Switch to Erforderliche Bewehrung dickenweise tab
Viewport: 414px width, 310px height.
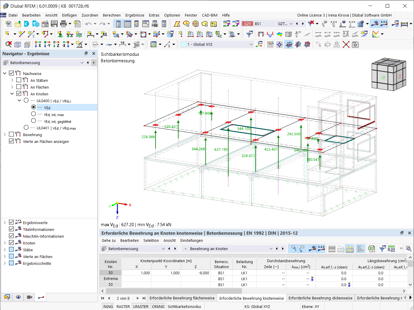pos(321,298)
